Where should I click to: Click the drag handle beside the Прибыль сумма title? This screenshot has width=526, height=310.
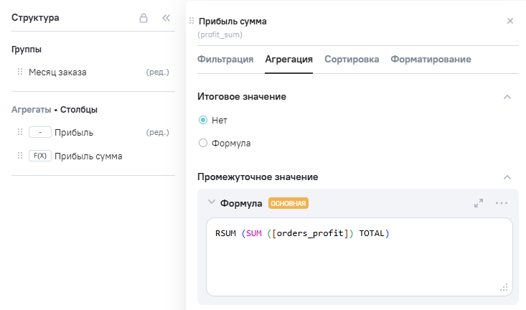tap(192, 21)
